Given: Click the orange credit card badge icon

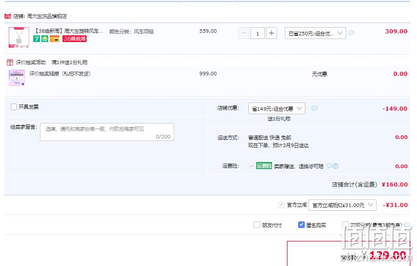Looking at the screenshot, I should click(55, 39).
